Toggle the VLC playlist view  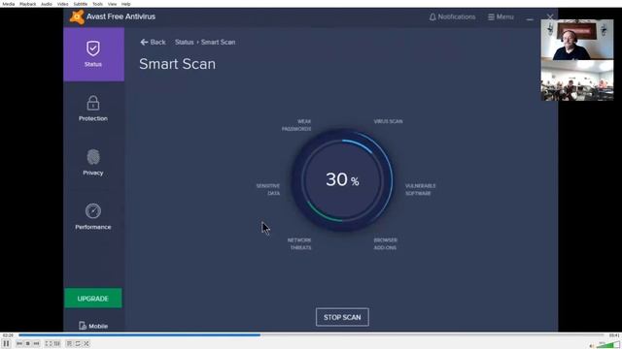[69, 343]
